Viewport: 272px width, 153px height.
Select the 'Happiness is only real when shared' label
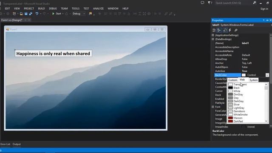(x=53, y=54)
